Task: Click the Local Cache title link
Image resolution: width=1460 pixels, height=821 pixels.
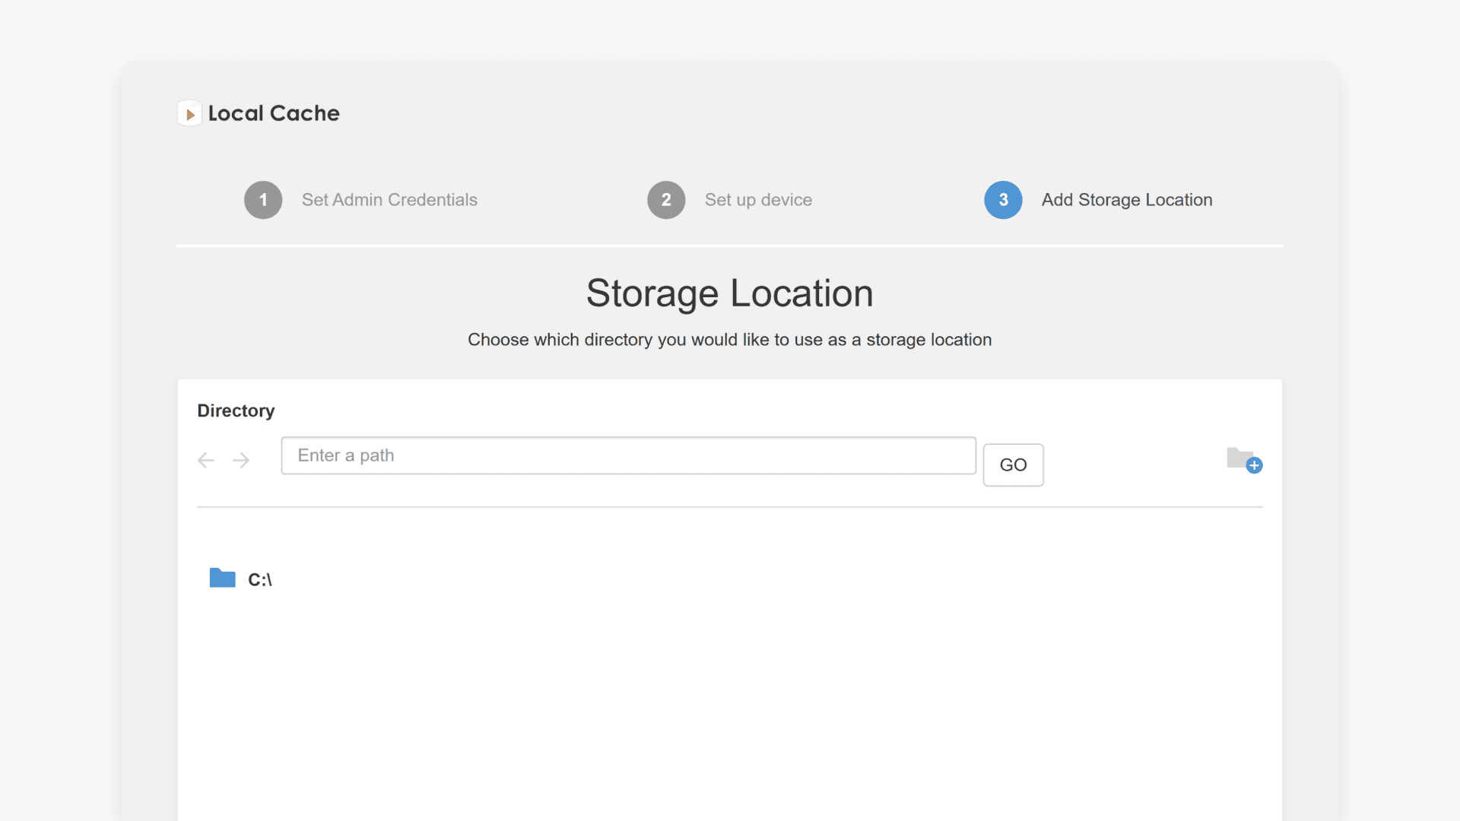Action: point(273,113)
